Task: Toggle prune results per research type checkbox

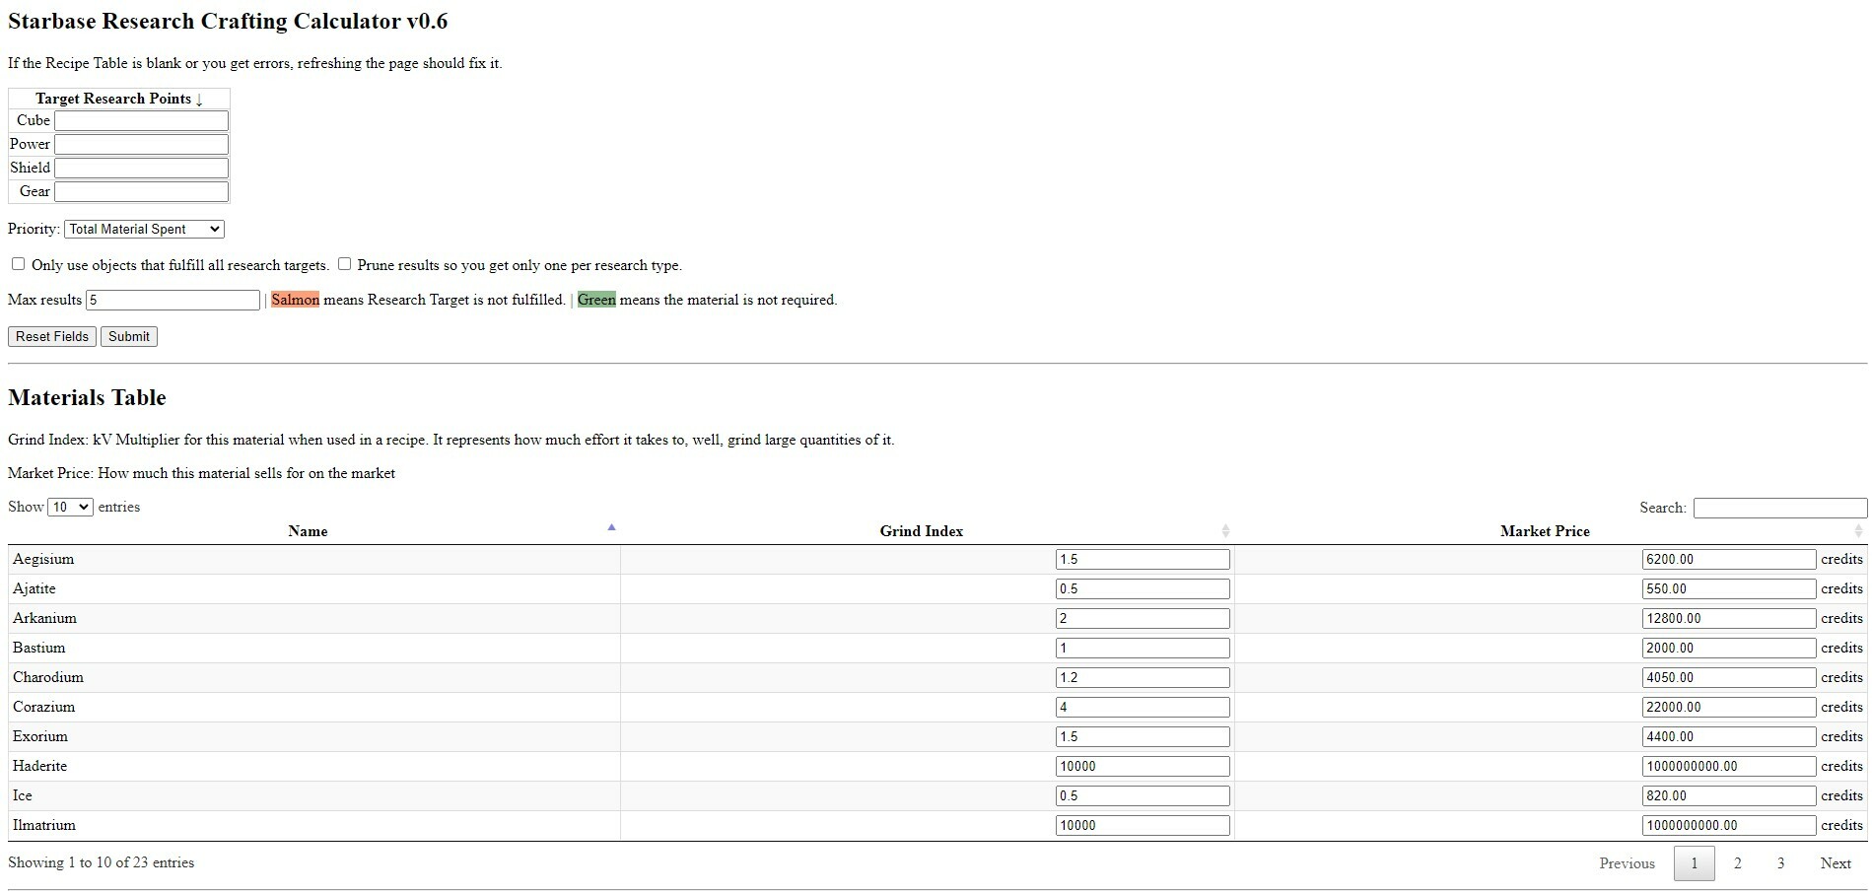Action: click(x=344, y=264)
